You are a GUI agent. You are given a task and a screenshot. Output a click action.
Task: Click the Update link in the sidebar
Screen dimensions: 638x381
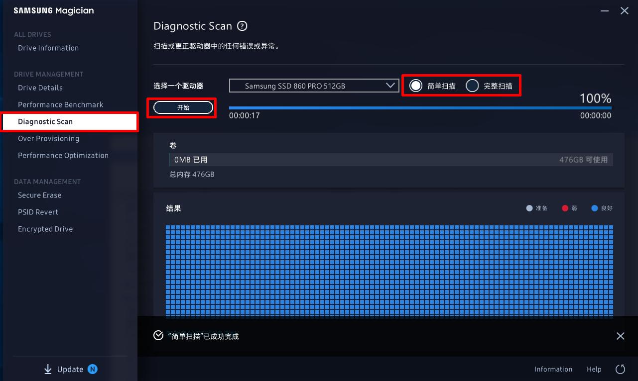[70, 369]
